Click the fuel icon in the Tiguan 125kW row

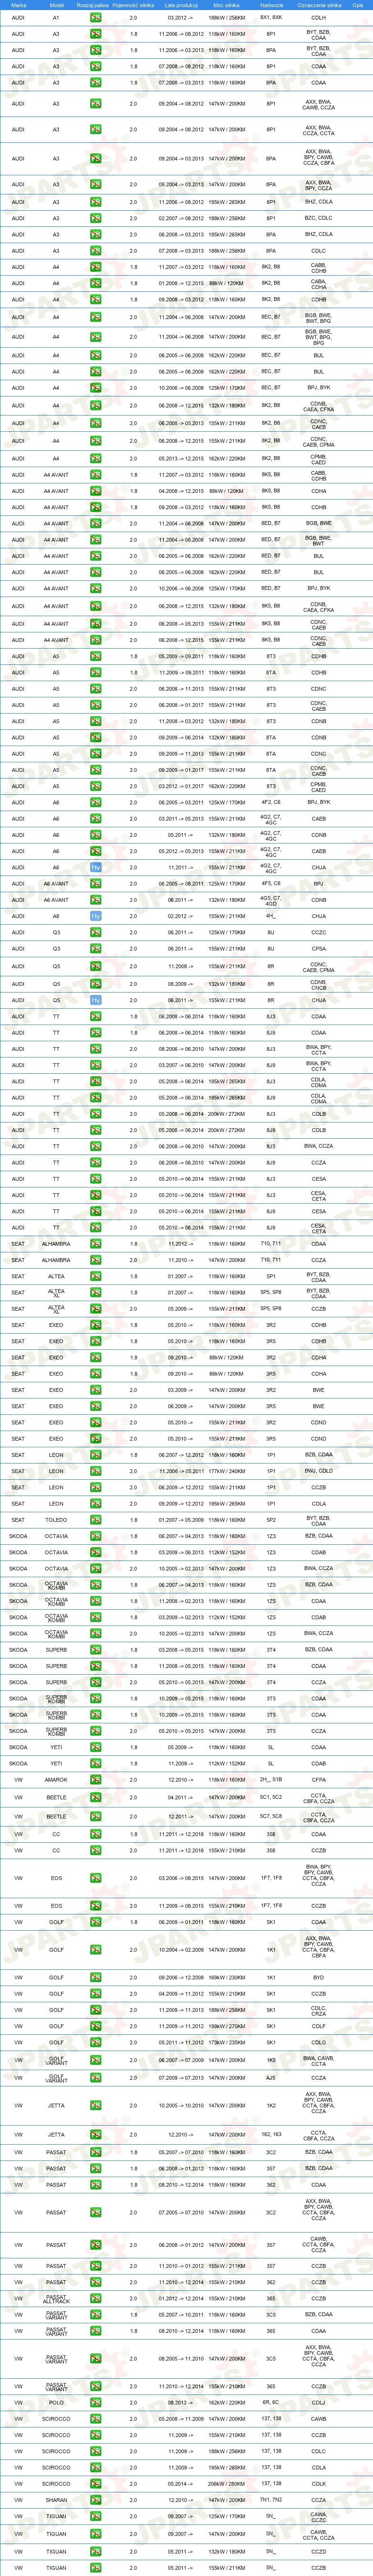point(96,2517)
